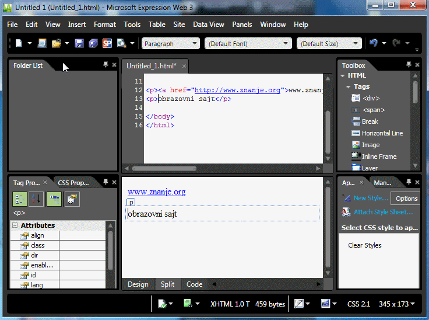The image size is (429, 320).
Task: Switch to the Code view tab
Action: click(x=194, y=284)
